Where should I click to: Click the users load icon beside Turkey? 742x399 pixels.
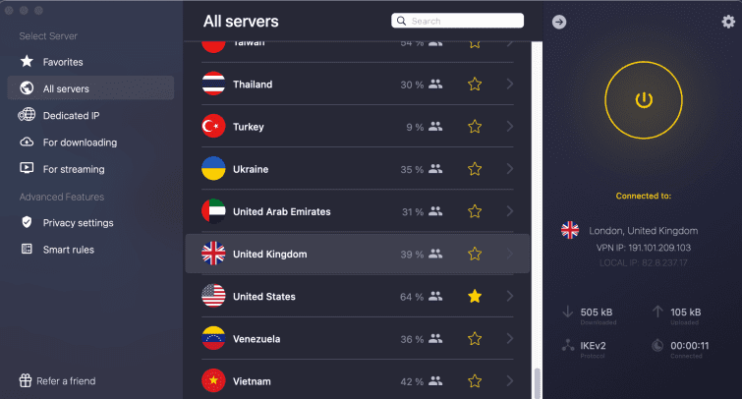(x=435, y=127)
